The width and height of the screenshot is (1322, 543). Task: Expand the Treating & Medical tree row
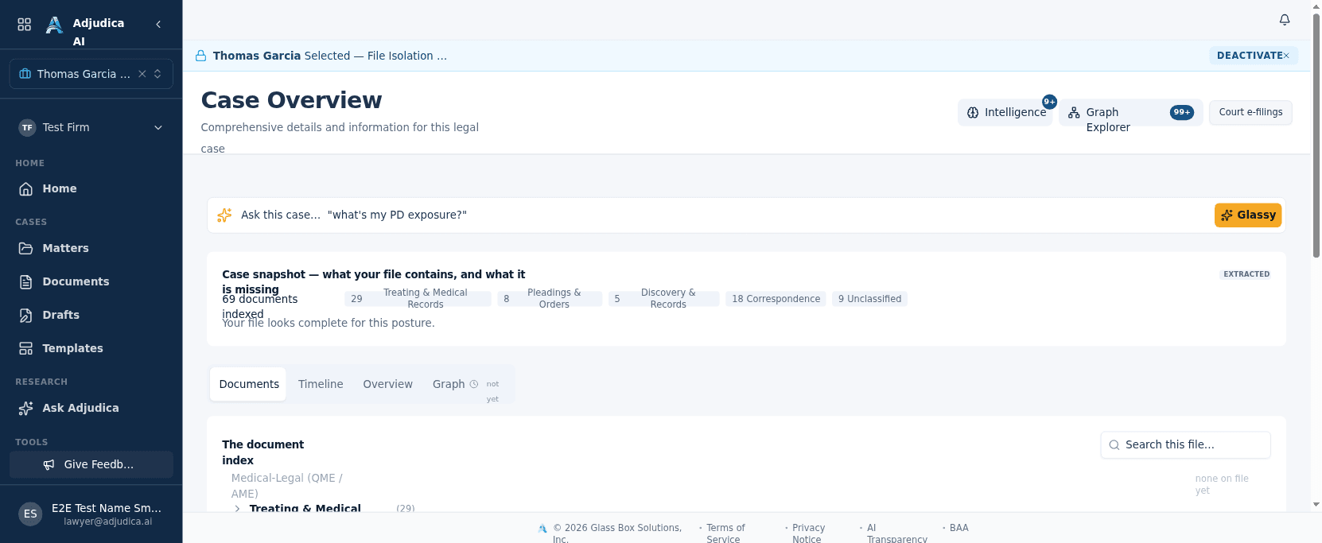click(x=237, y=509)
